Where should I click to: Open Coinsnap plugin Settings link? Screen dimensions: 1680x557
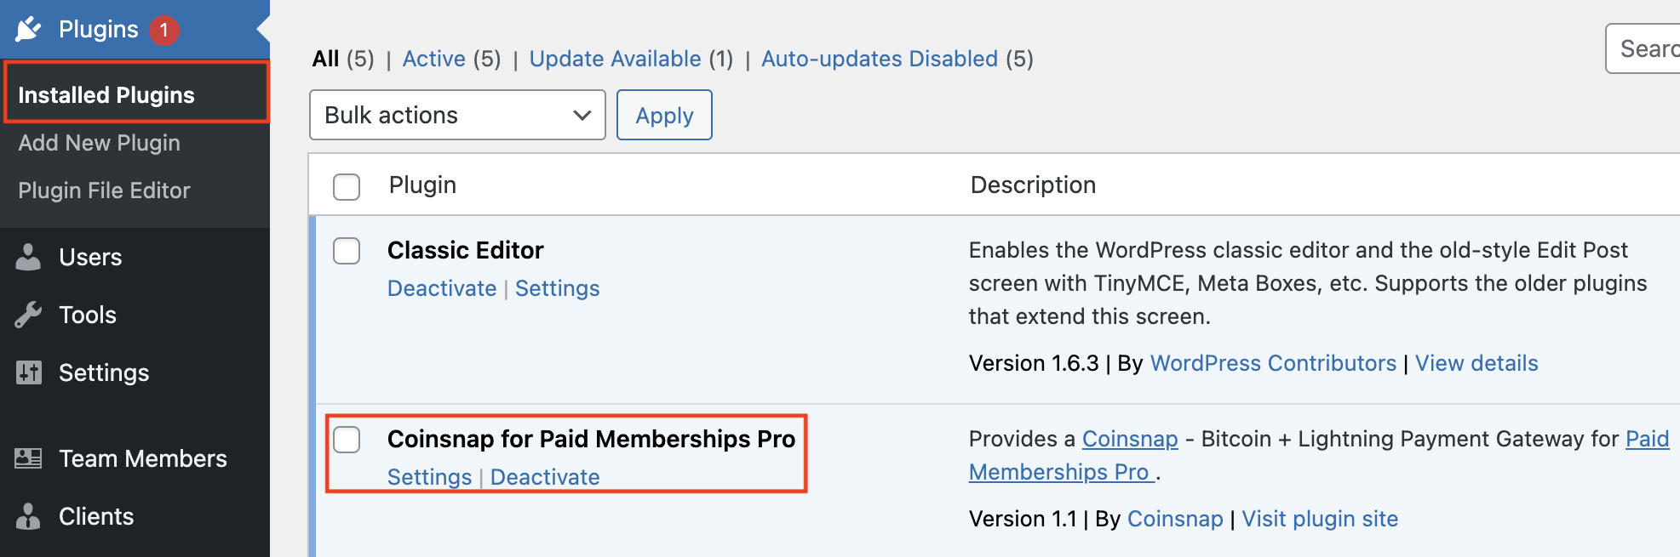click(429, 477)
